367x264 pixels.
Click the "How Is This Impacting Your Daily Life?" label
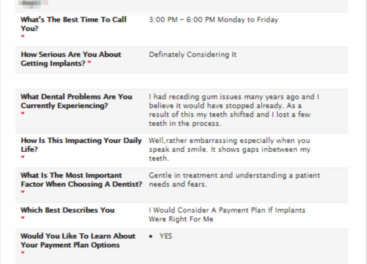point(81,145)
